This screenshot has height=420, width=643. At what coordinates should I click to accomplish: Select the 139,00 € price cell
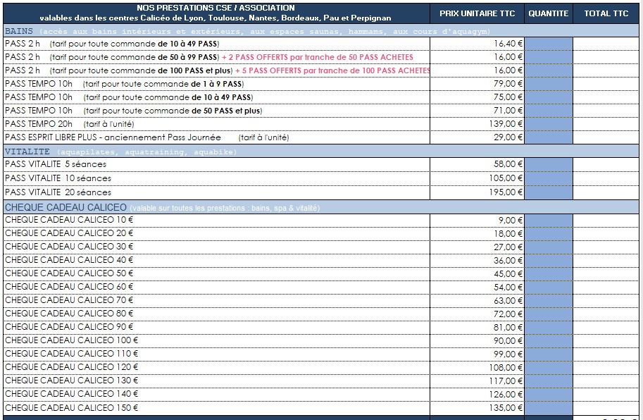(x=477, y=124)
